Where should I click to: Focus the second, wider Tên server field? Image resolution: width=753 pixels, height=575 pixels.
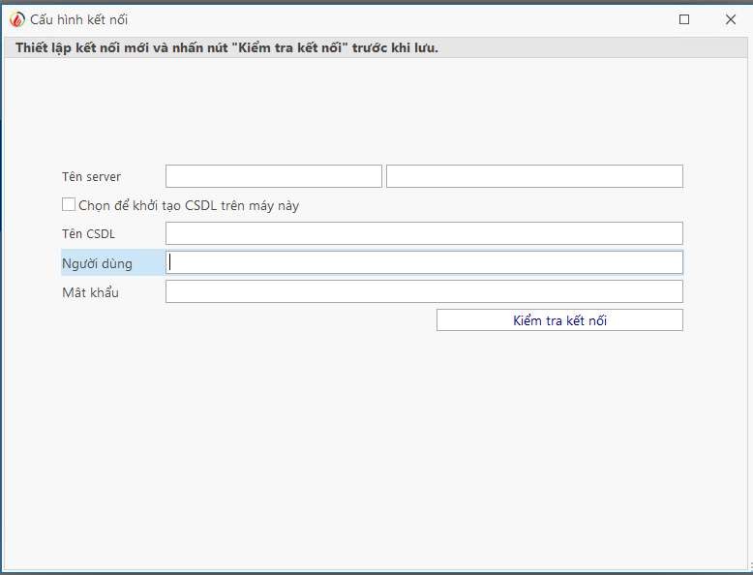pos(534,176)
